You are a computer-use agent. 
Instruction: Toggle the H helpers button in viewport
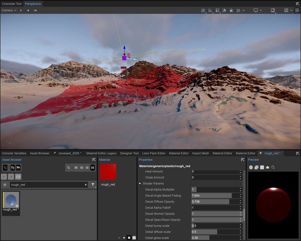tap(297, 10)
